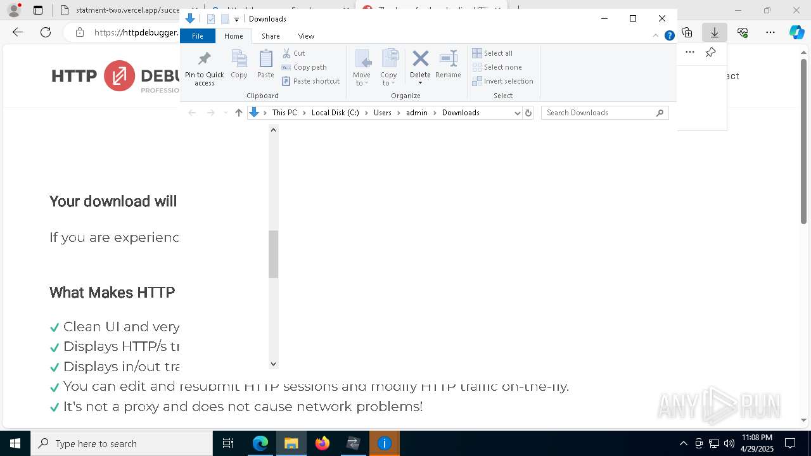The width and height of the screenshot is (811, 456).
Task: Show hidden system tray icons
Action: tap(683, 443)
